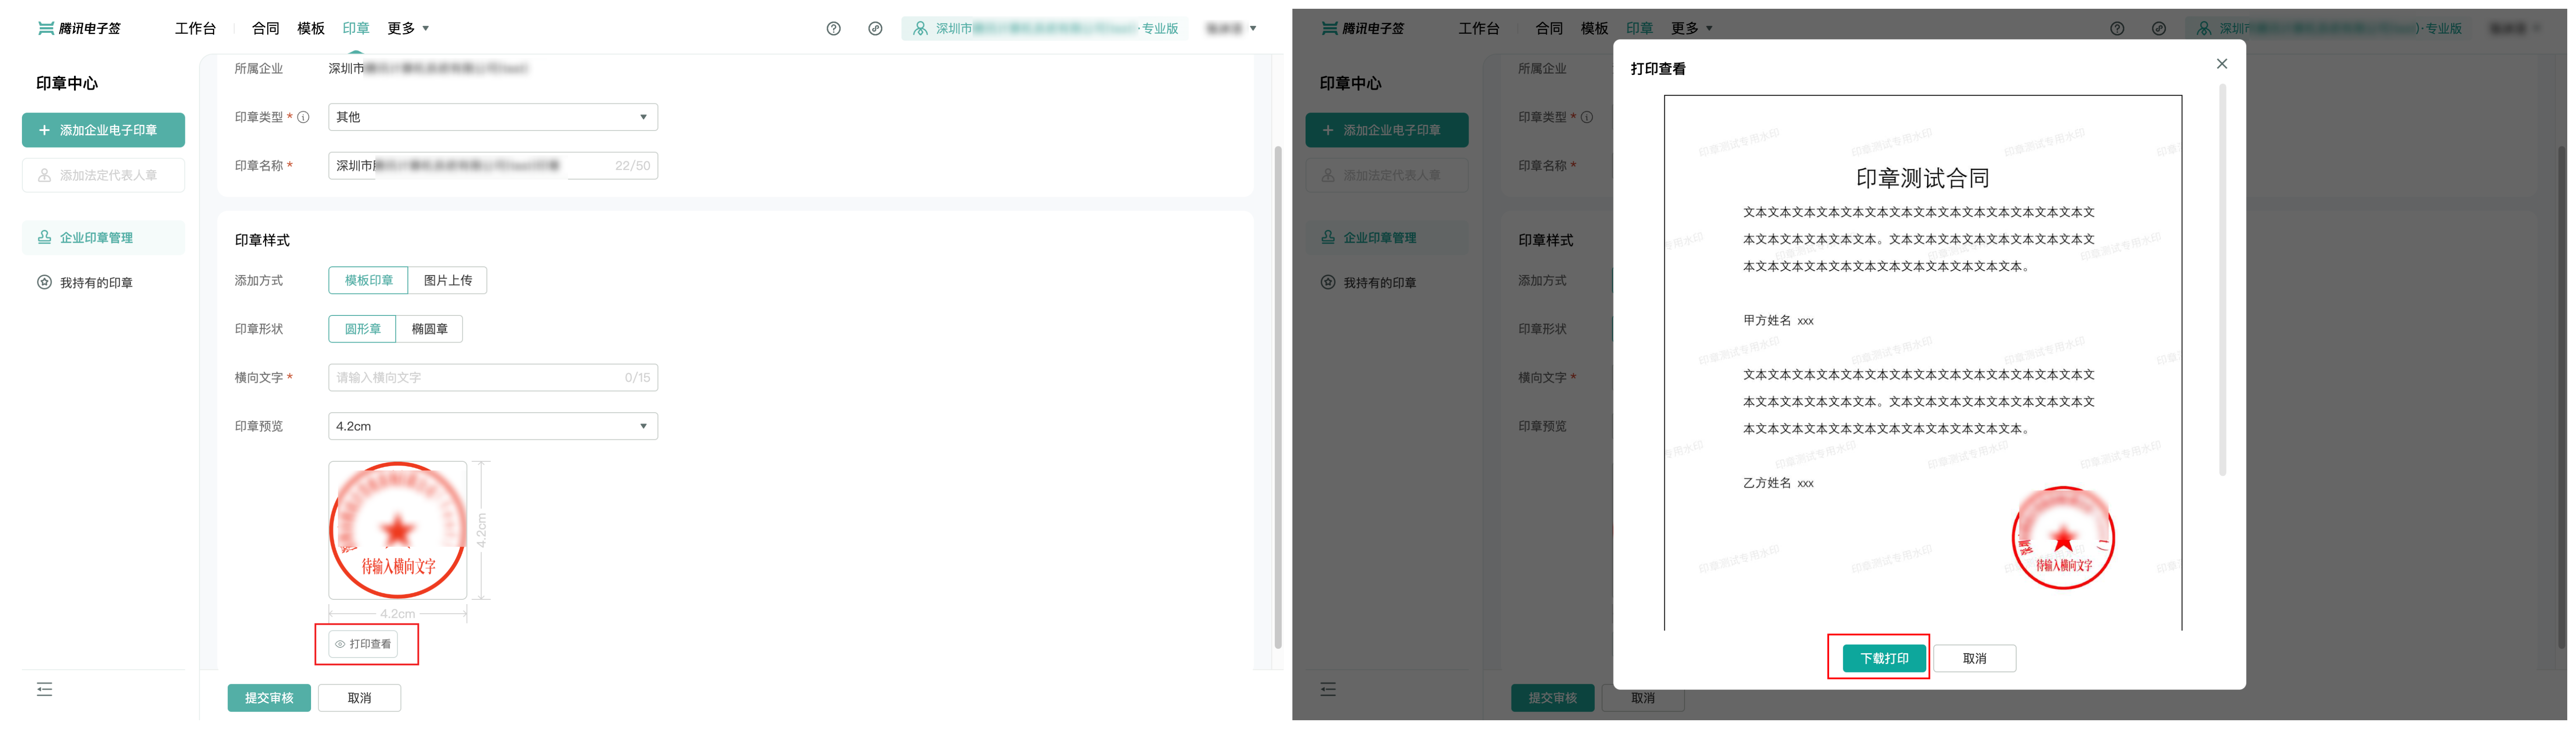The width and height of the screenshot is (2576, 729).
Task: Click the info icon next to 印章类型 in left window
Action: 303,117
